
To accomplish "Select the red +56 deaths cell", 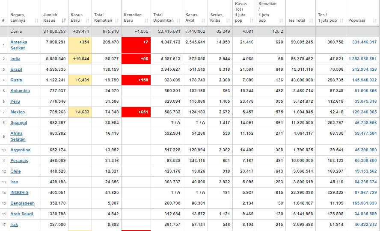I will click(x=136, y=59).
